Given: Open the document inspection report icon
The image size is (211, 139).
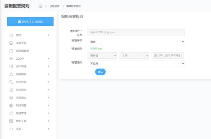Looking at the screenshot, I should click(11, 90).
